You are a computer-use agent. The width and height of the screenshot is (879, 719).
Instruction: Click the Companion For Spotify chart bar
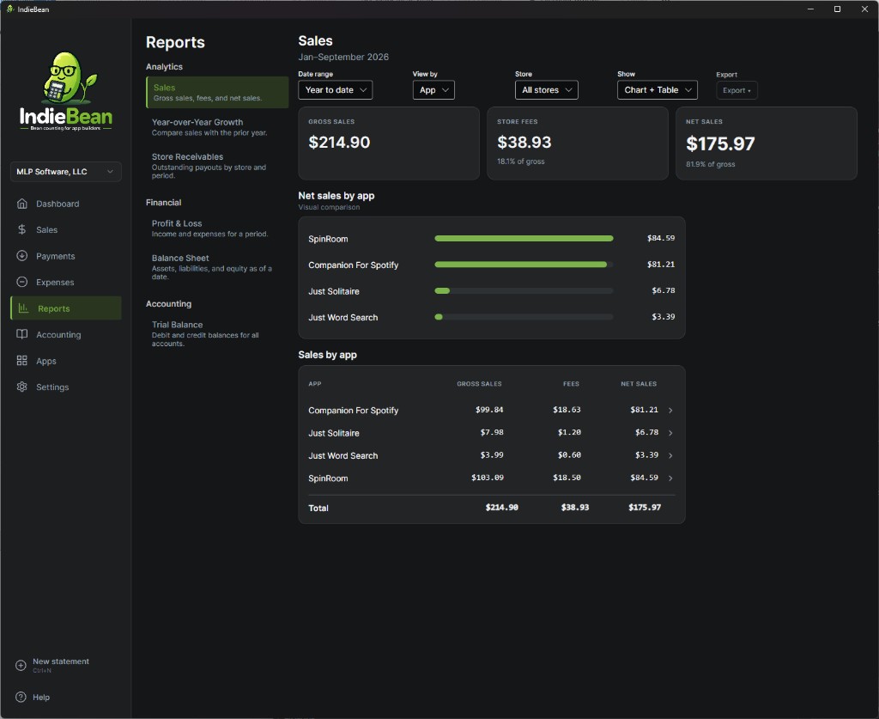521,265
